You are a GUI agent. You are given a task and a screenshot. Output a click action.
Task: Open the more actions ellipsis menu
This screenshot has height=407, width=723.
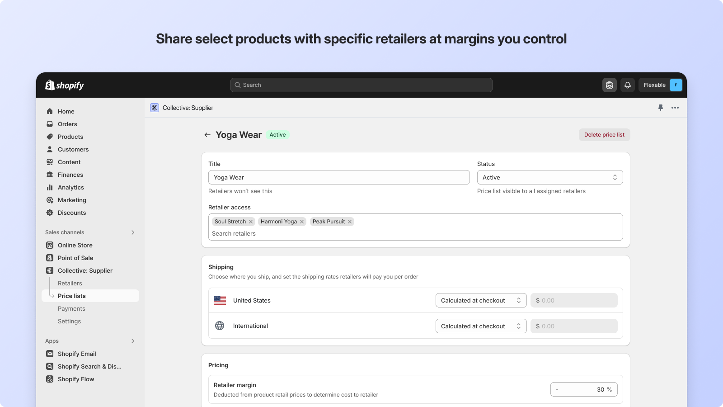(x=675, y=108)
